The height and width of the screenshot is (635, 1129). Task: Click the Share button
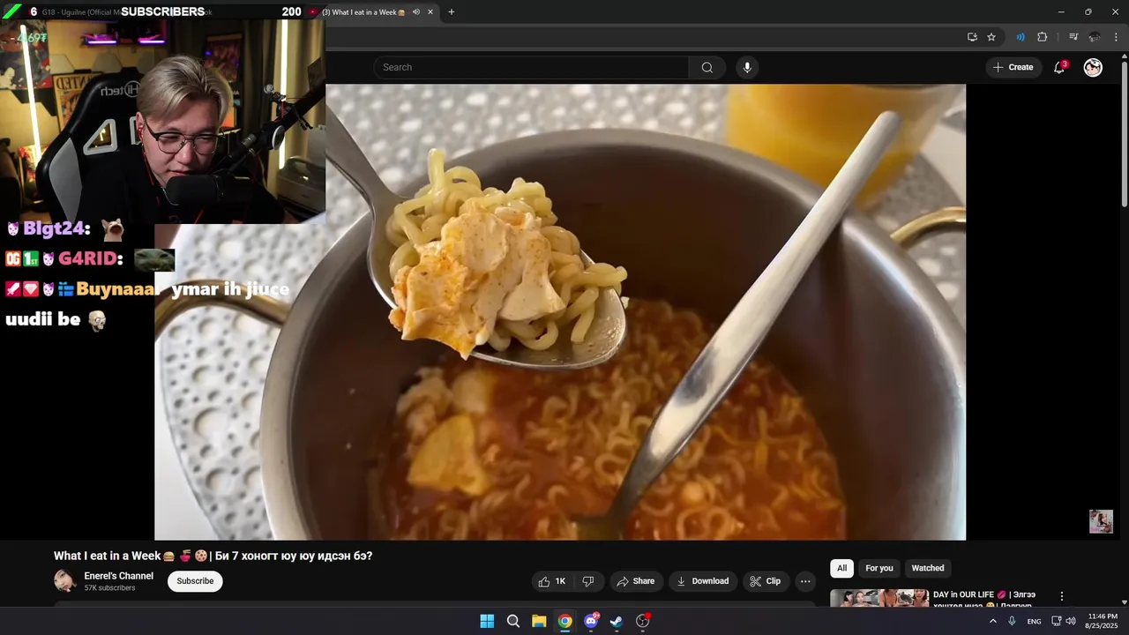[x=635, y=581]
